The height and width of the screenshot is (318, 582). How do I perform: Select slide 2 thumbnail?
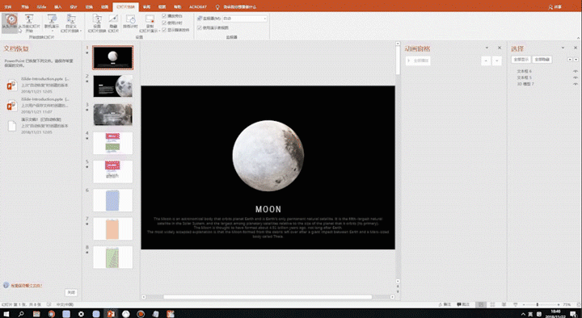tap(113, 86)
